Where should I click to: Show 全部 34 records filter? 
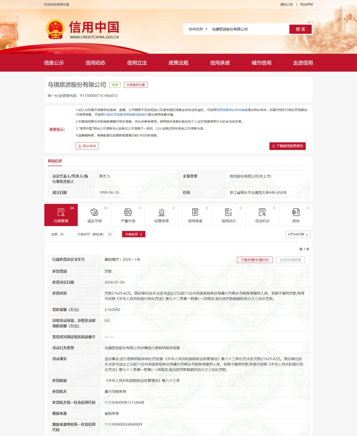57,235
